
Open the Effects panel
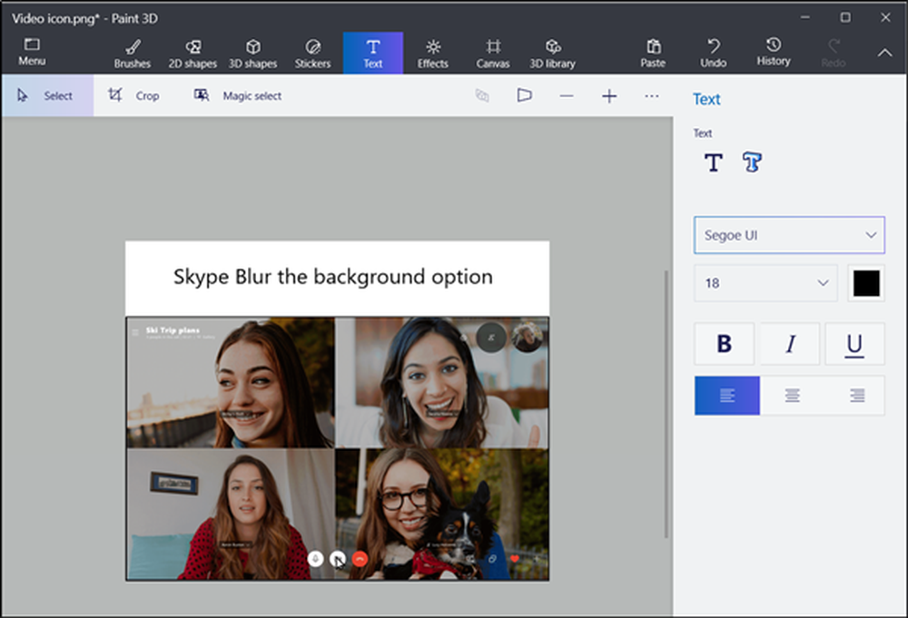click(x=433, y=53)
